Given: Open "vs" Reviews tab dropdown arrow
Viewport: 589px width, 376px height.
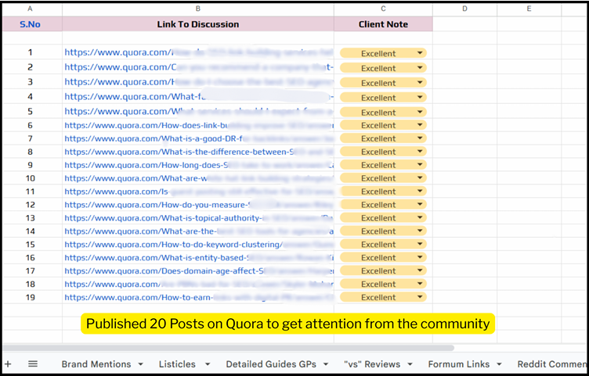Looking at the screenshot, I should (410, 364).
